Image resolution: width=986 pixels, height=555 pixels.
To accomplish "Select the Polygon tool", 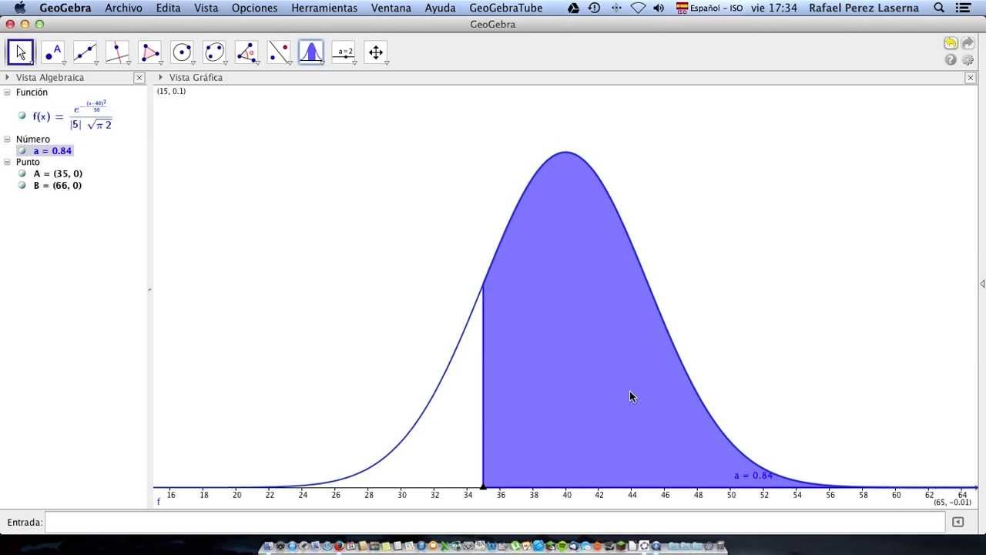I will (x=149, y=52).
